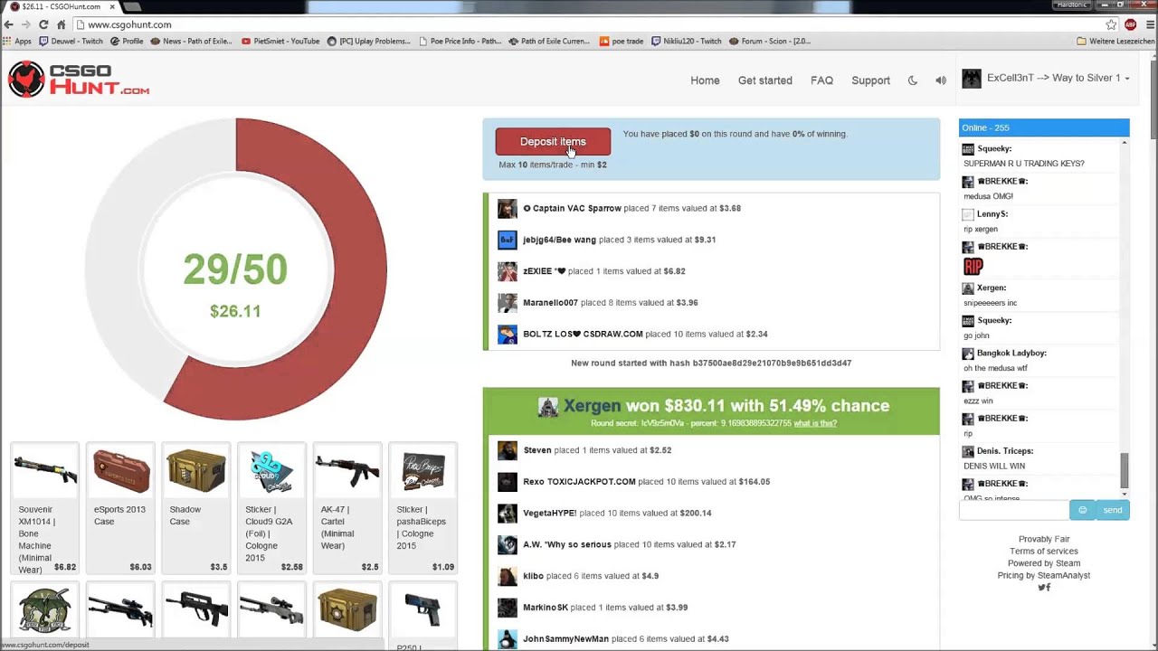Open PietSmiet - YouTube bookmark
Viewport: 1158px width, 651px height.
point(280,41)
